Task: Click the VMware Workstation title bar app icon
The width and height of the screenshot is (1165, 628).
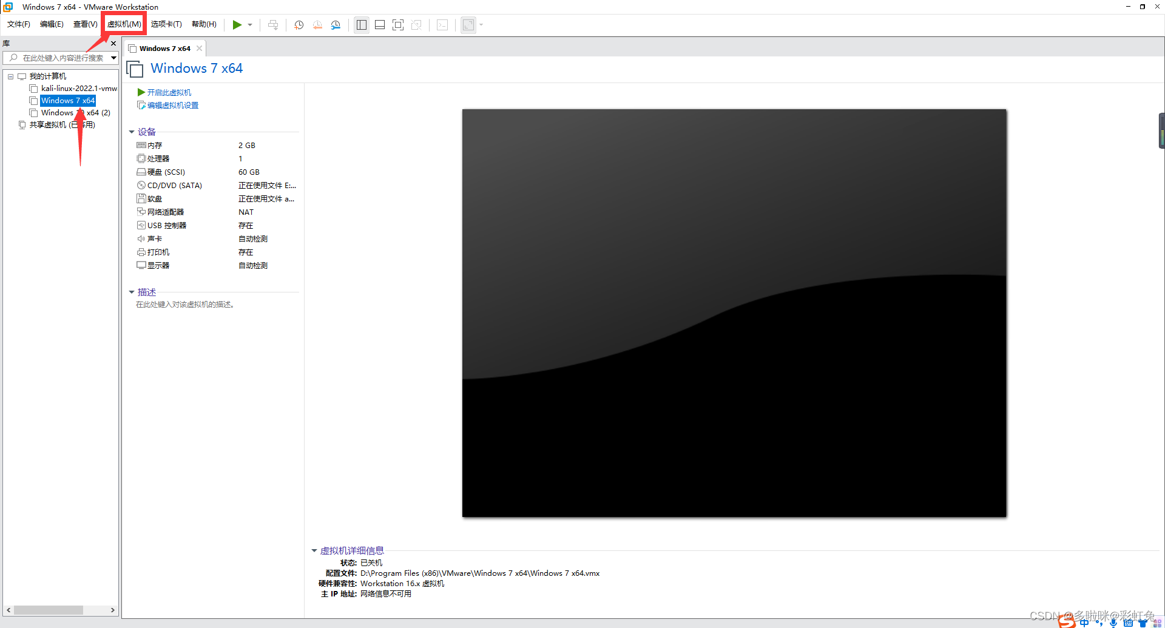Action: pos(8,7)
